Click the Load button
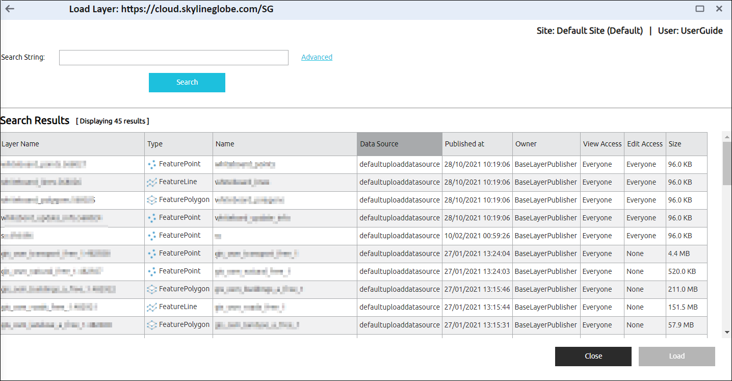This screenshot has width=732, height=381. point(677,357)
